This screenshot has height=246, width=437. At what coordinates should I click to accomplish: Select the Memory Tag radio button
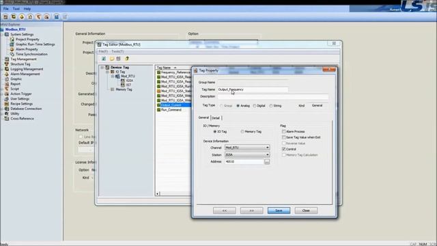(x=242, y=132)
